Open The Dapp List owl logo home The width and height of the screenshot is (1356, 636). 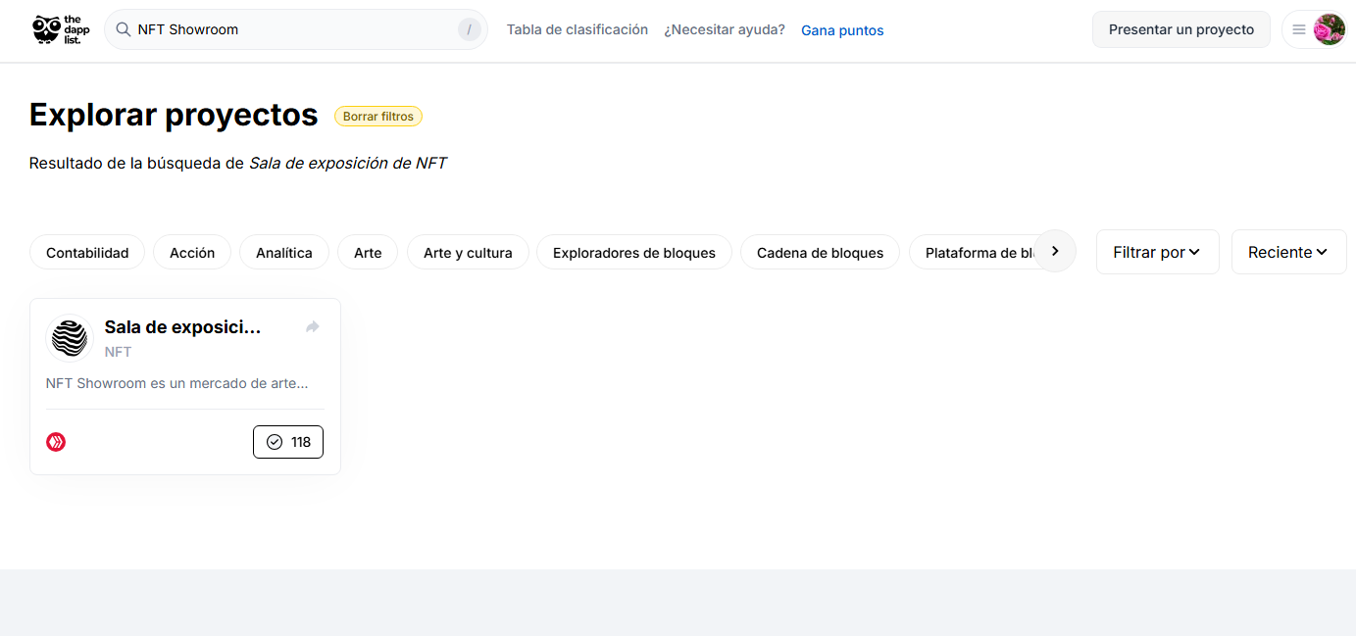pyautogui.click(x=61, y=29)
